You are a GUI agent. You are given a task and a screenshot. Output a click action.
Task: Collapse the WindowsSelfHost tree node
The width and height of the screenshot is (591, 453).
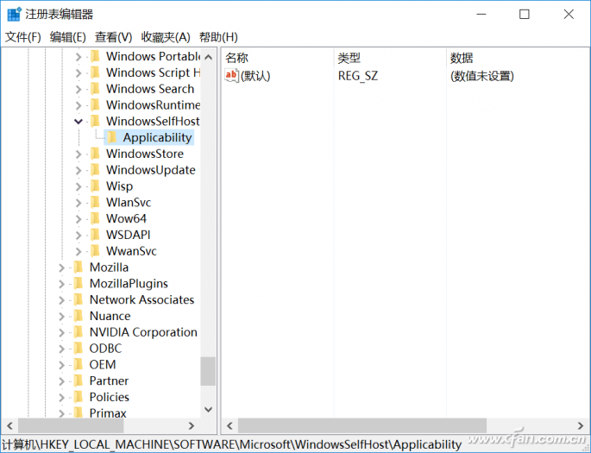(x=79, y=122)
